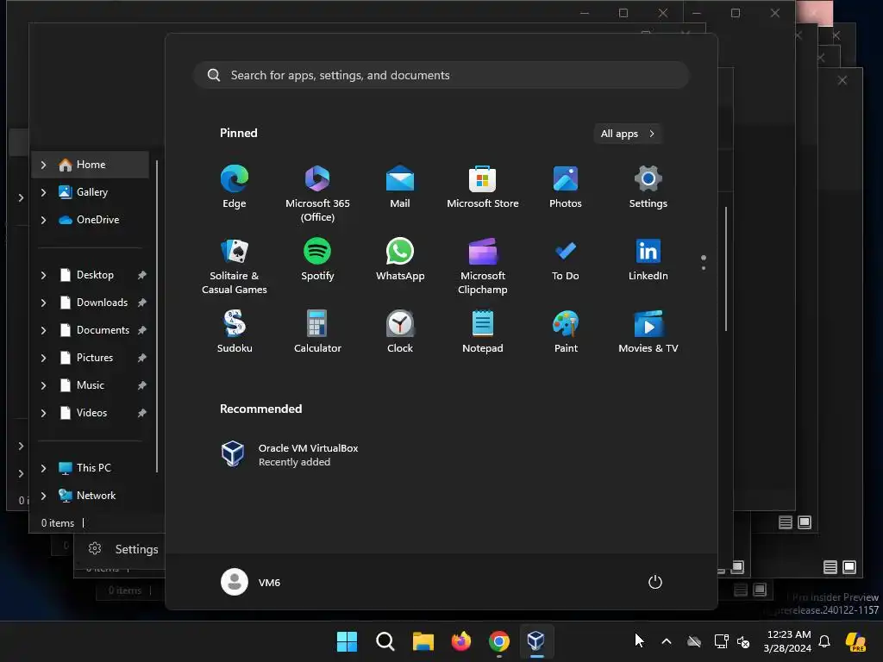Launch Notepad from pinned apps
Image resolution: width=883 pixels, height=662 pixels.
[x=483, y=332]
